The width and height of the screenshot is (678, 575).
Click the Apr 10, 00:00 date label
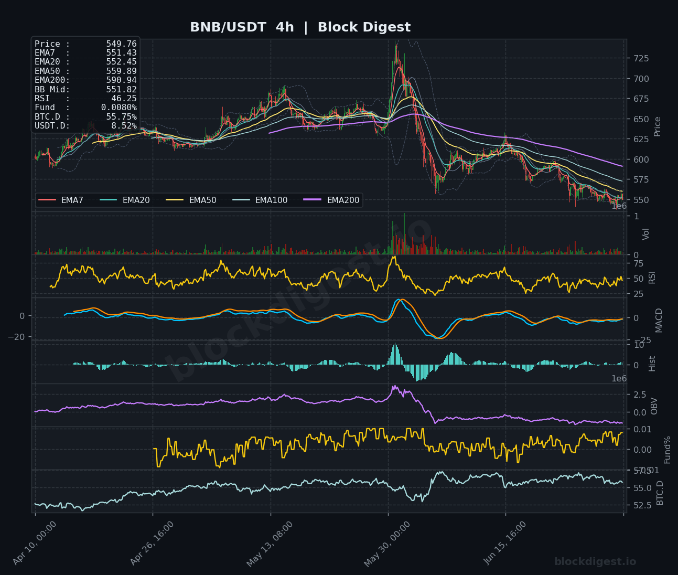(x=35, y=544)
